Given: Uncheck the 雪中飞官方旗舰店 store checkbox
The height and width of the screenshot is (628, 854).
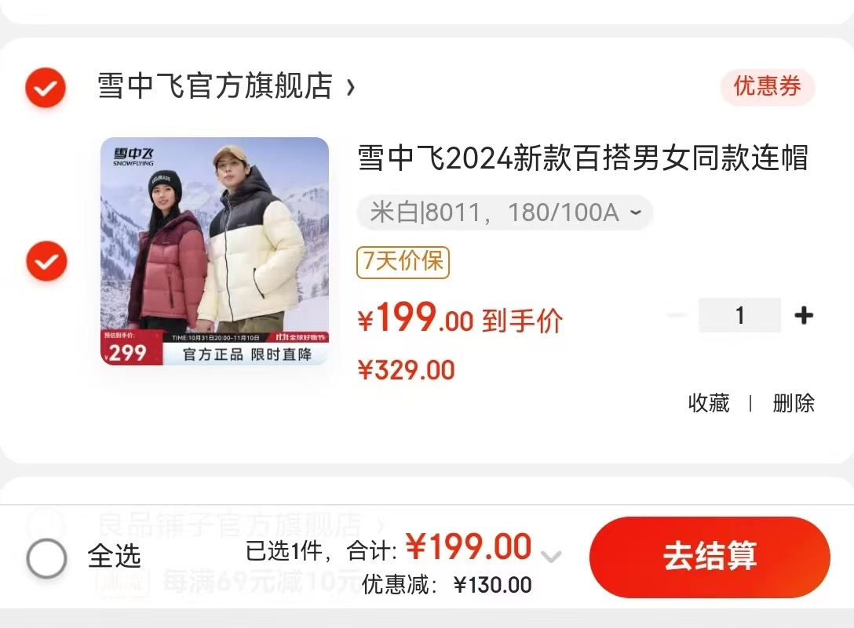Looking at the screenshot, I should tap(46, 88).
